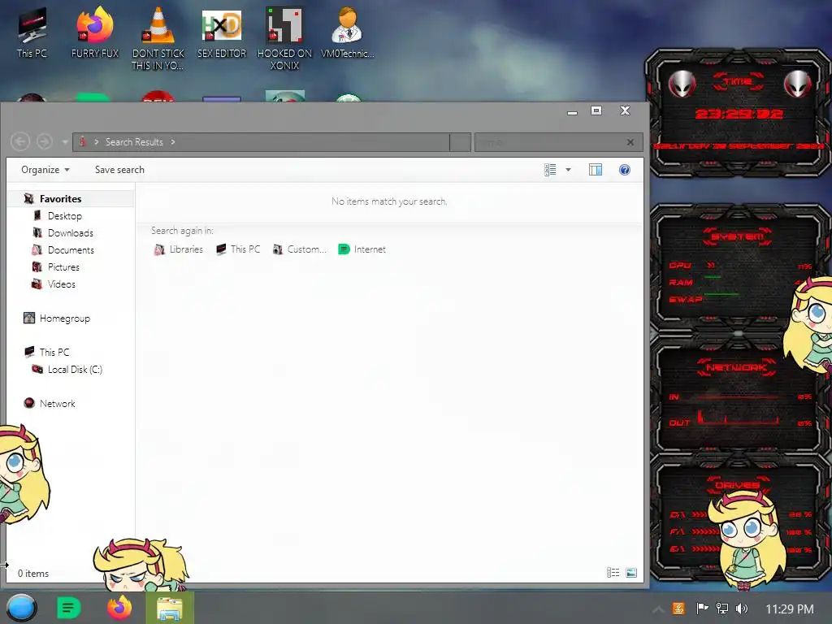The image size is (832, 624).
Task: Click 'No items match your search' text
Action: pos(389,201)
